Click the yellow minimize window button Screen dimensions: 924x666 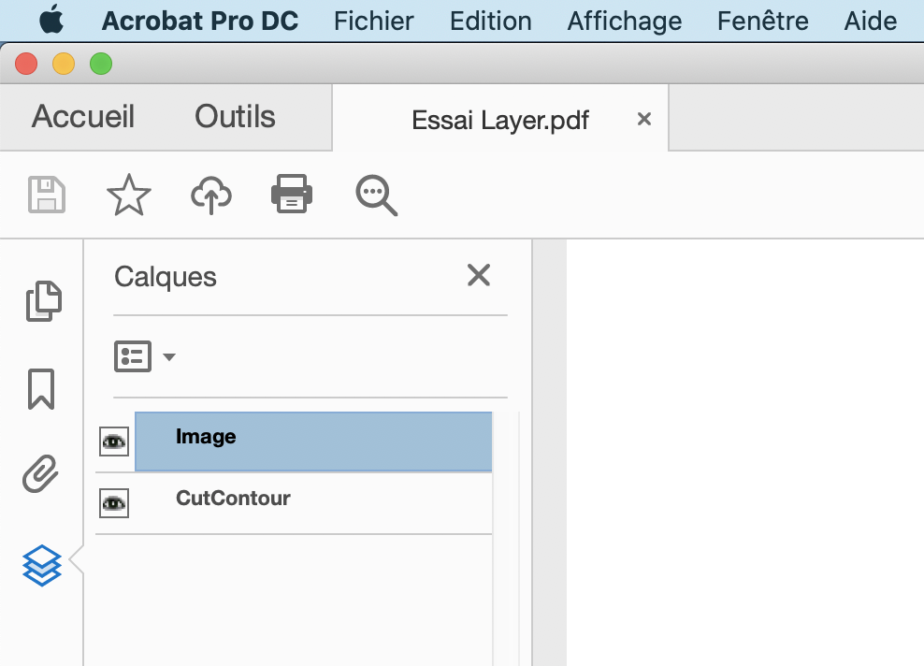click(64, 64)
